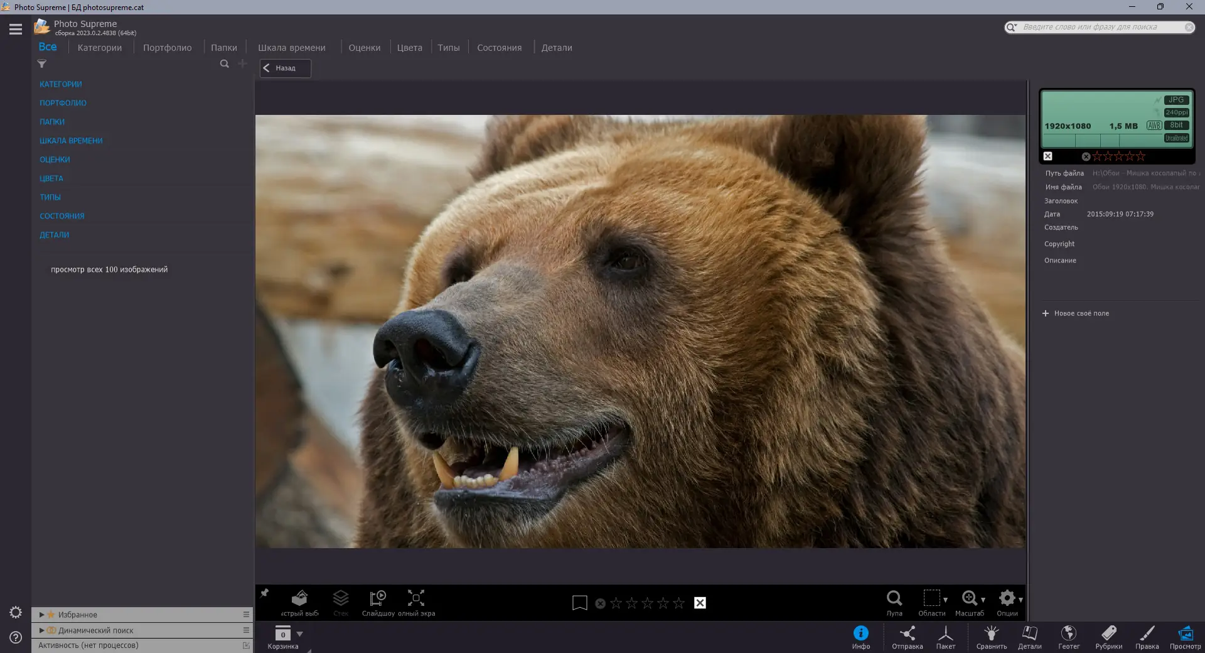Toggle the Инфо info panel

[860, 634]
